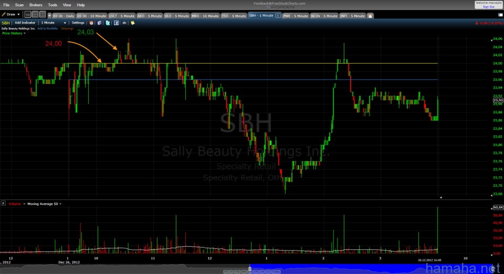The image size is (504, 274).
Task: Click the Sally Beauty Holdings Inc. company name
Action: pos(18,28)
